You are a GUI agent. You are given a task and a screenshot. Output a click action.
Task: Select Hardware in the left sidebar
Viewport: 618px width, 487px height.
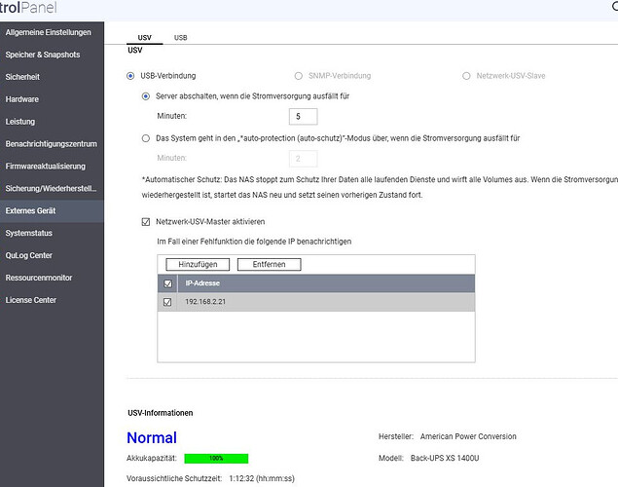pos(22,99)
